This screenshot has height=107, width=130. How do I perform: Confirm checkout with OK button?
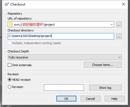click(66, 99)
